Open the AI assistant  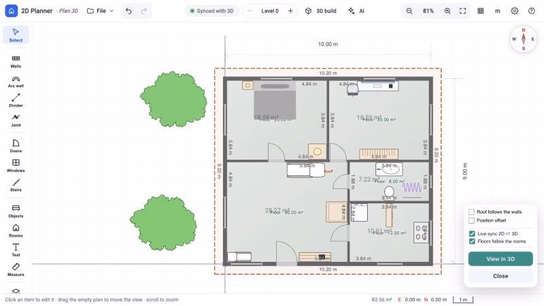click(356, 11)
